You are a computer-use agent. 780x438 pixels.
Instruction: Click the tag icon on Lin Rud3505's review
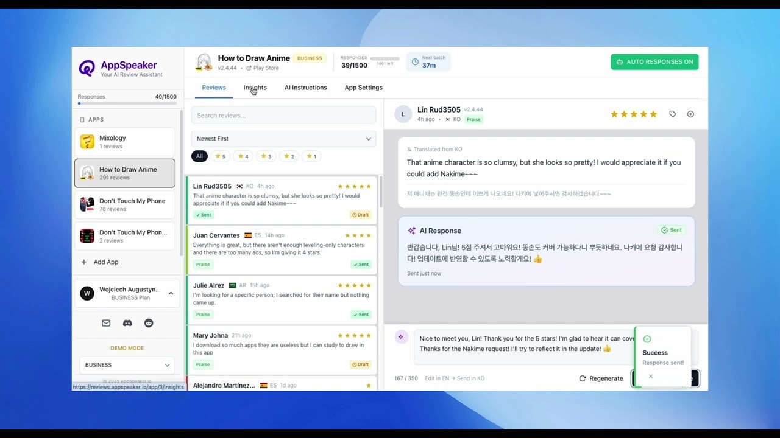672,114
